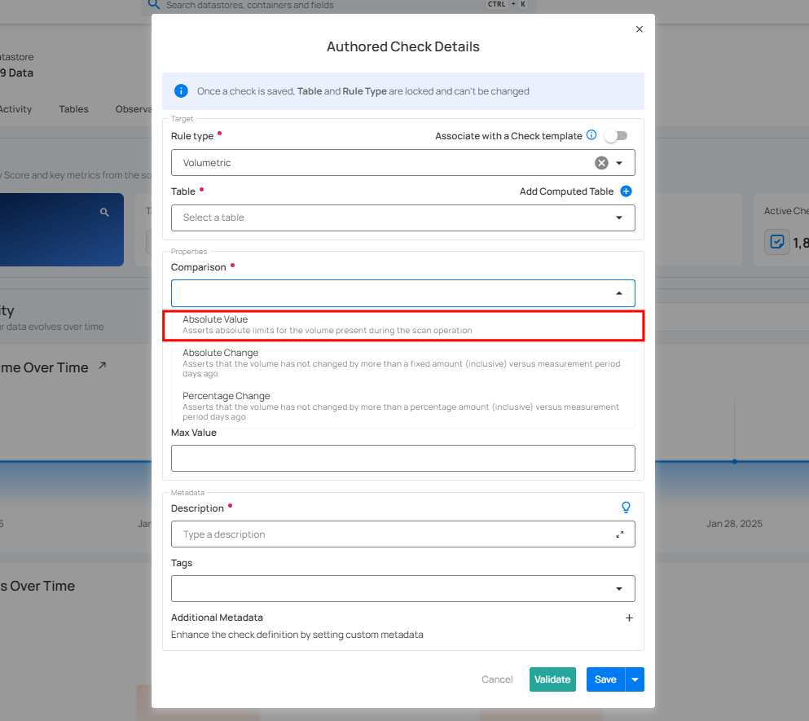Click the info icon beside Check template
The height and width of the screenshot is (721, 809).
[591, 135]
